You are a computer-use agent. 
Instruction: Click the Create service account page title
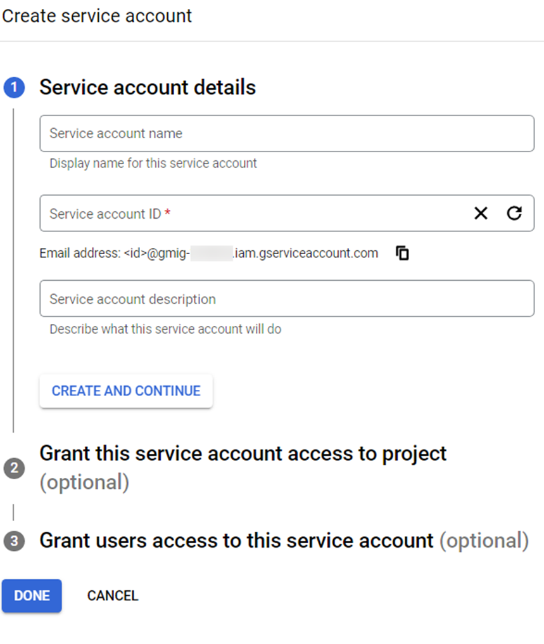pyautogui.click(x=96, y=16)
